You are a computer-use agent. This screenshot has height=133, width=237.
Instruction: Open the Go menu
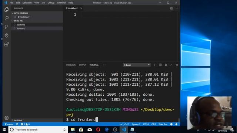click(43, 3)
